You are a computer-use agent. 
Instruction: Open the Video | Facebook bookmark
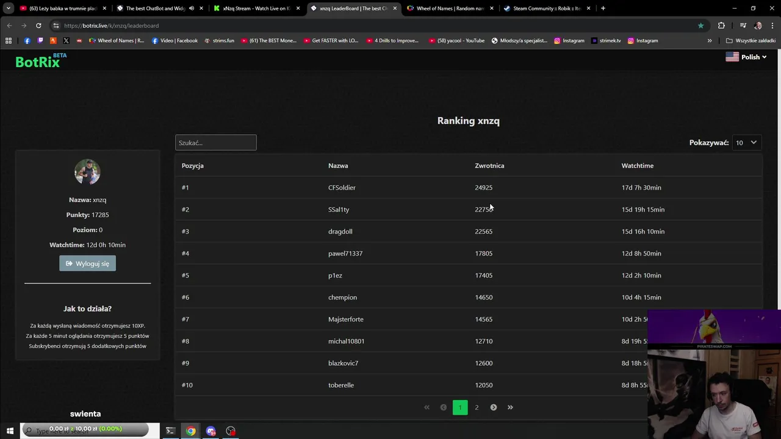(x=175, y=41)
